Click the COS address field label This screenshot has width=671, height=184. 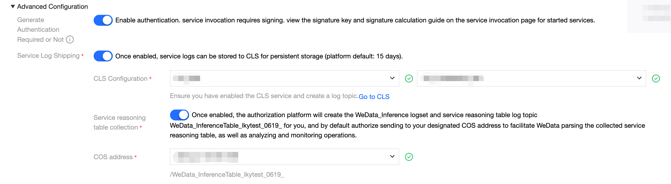pos(113,157)
